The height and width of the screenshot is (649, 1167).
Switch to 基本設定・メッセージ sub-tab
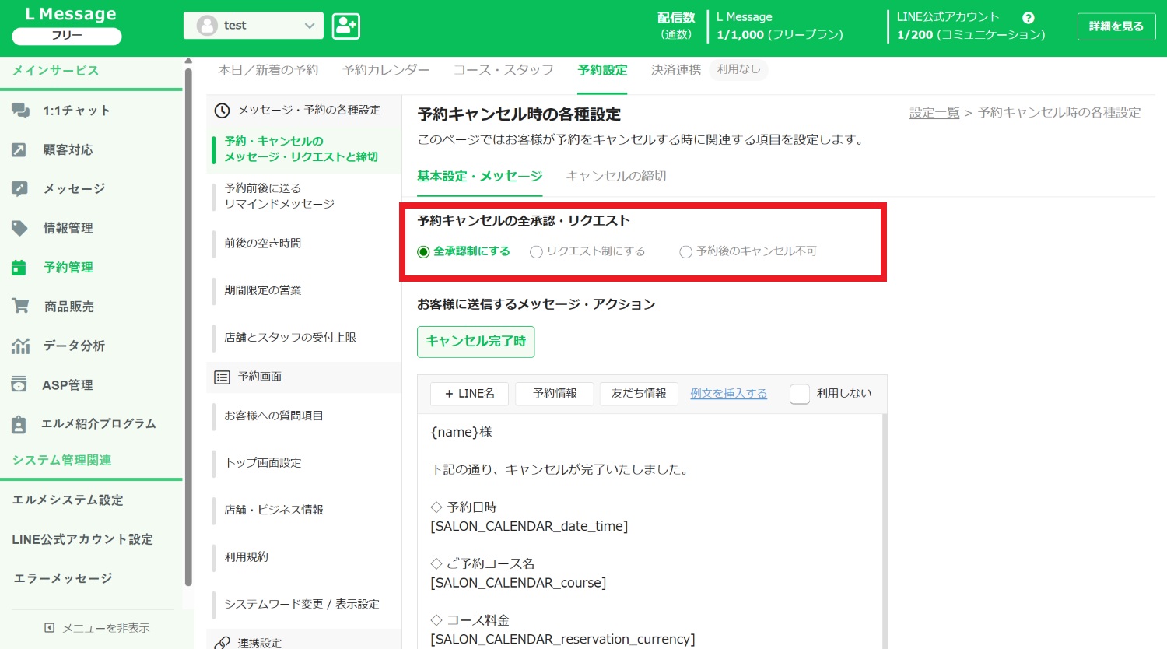pyautogui.click(x=480, y=177)
